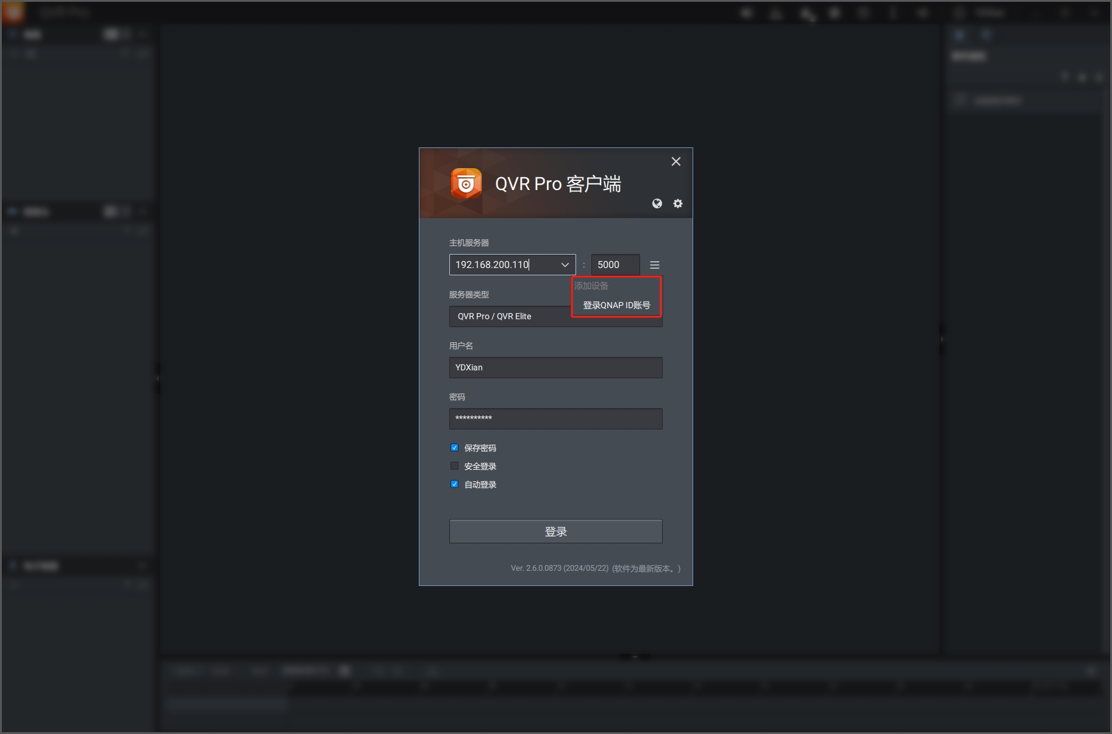Screen dimensions: 1112x734
Task: Close the QVR Pro login dialog
Action: click(676, 161)
